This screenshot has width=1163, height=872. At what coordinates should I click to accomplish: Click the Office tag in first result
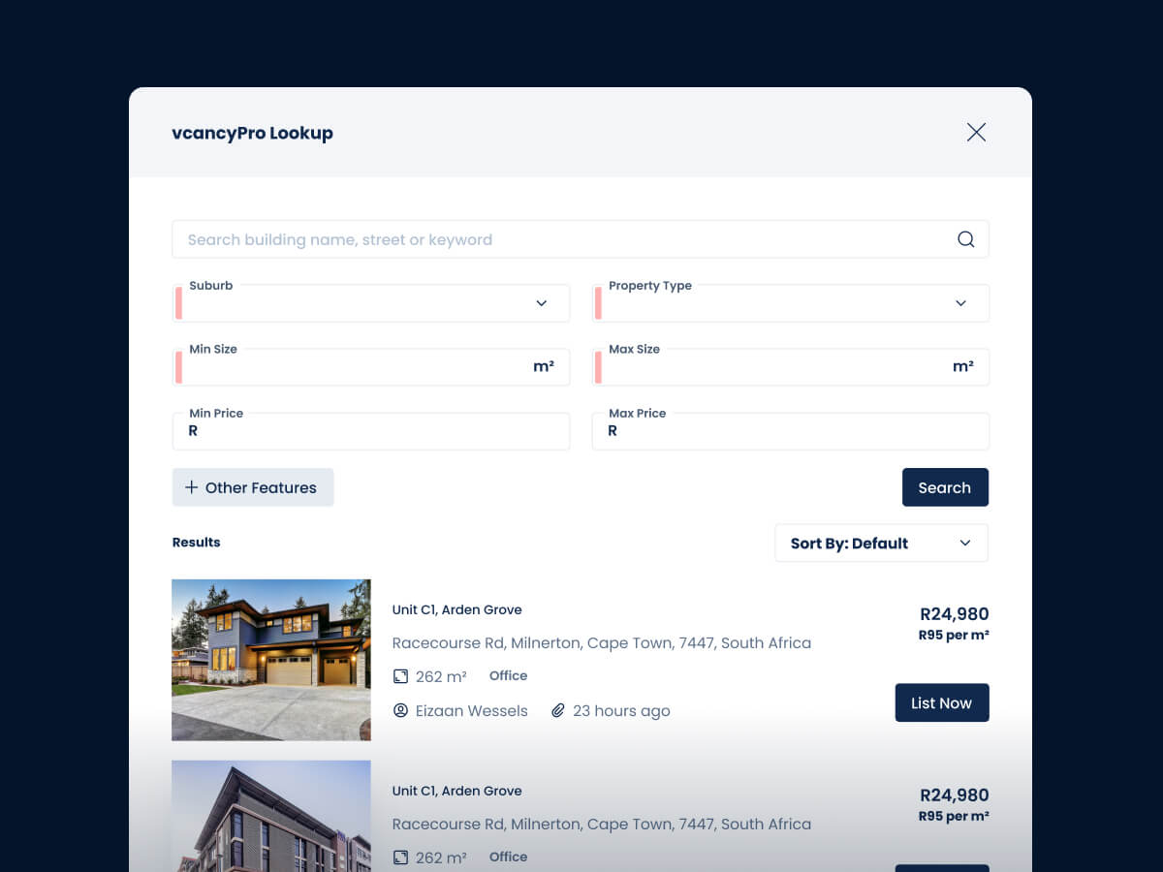(x=509, y=676)
